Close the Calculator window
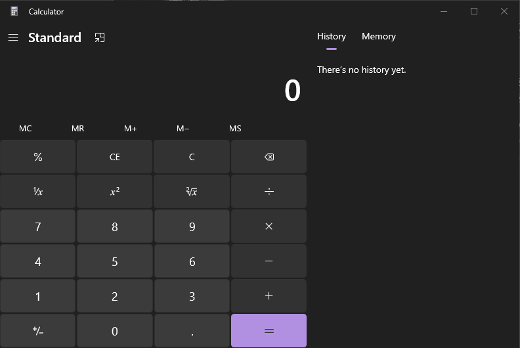The height and width of the screenshot is (348, 520). [x=504, y=11]
